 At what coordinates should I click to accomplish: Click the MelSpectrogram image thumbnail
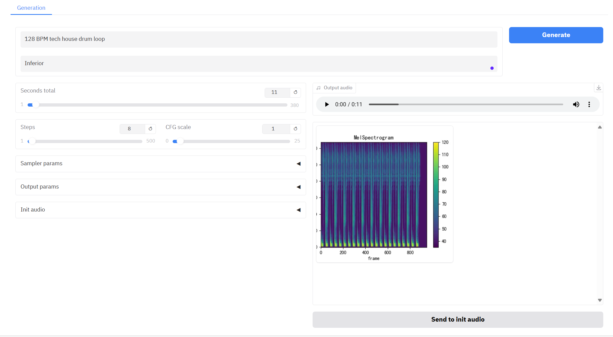pos(384,194)
